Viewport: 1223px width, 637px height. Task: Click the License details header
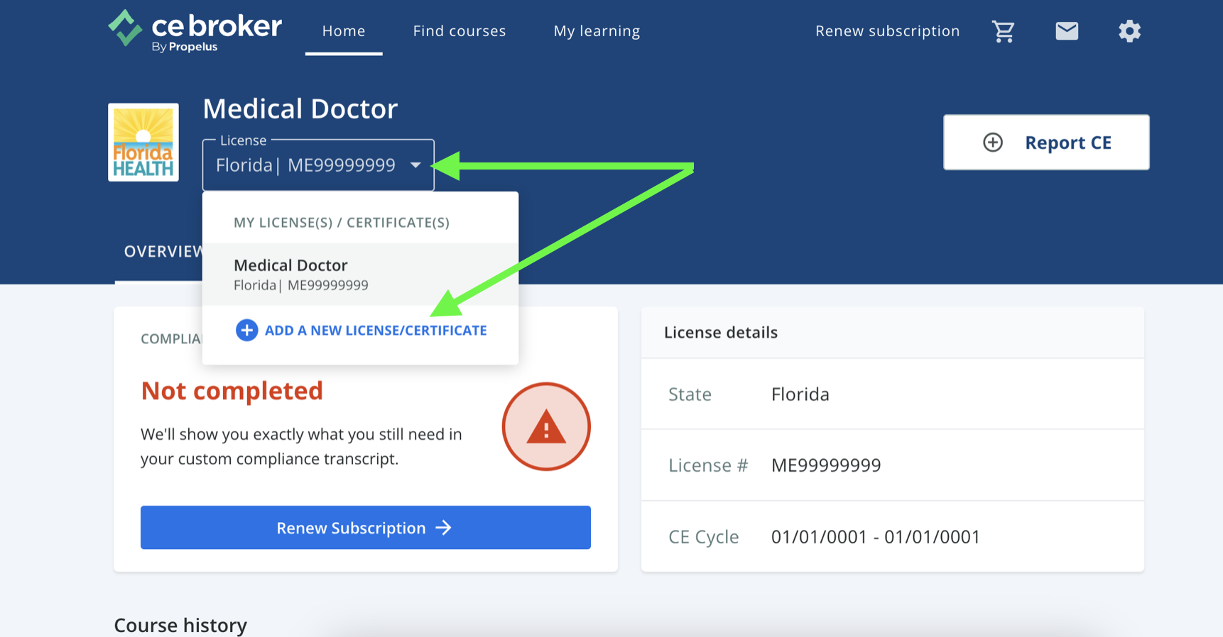tap(721, 332)
